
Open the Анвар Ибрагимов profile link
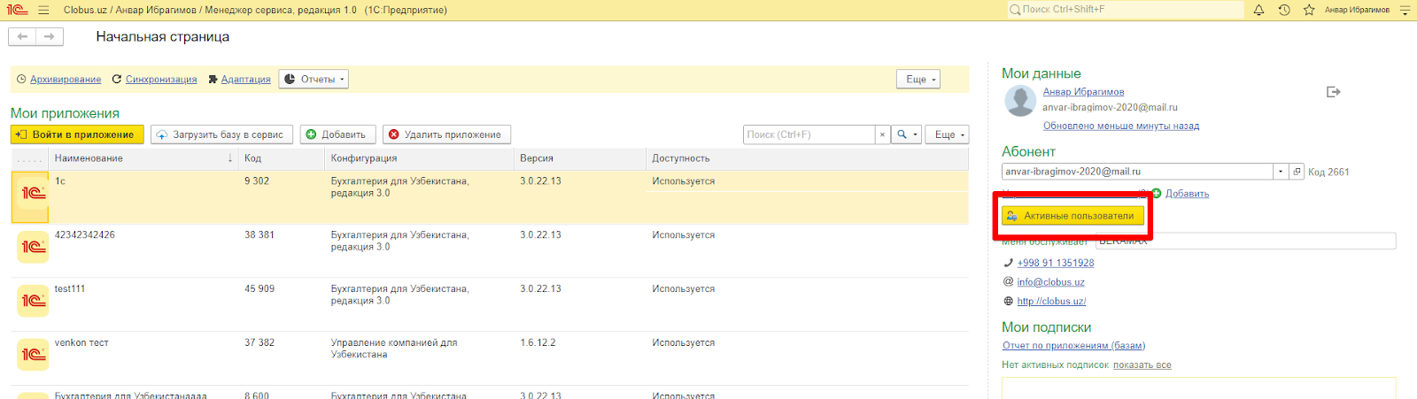[1083, 92]
